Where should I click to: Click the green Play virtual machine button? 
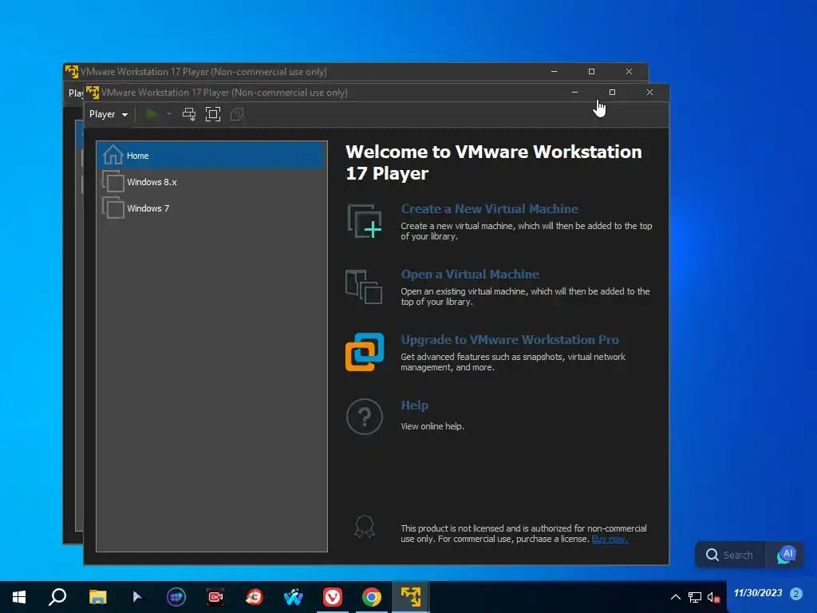[152, 114]
